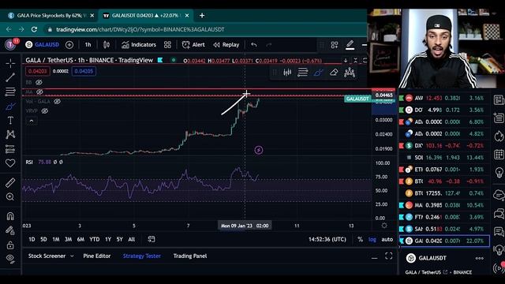Add symbol to compare with plus icon
The width and height of the screenshot is (505, 284).
coord(69,45)
